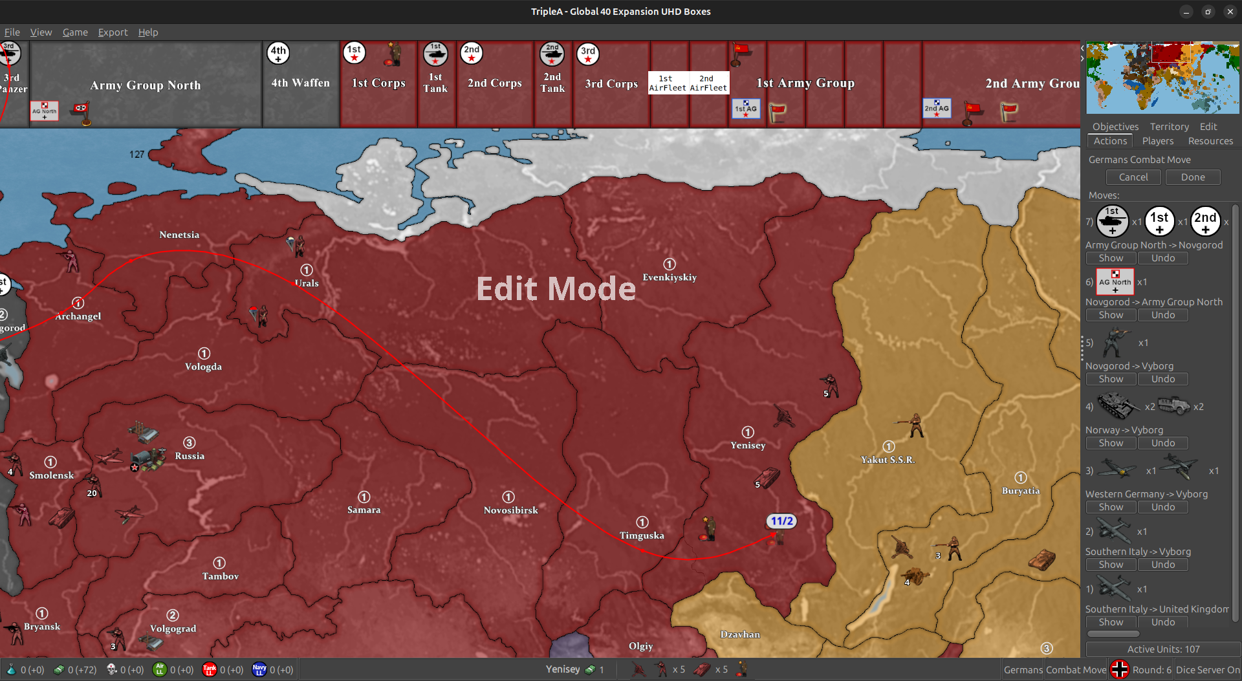Click the small chevron beside the Moves list

click(1082, 347)
